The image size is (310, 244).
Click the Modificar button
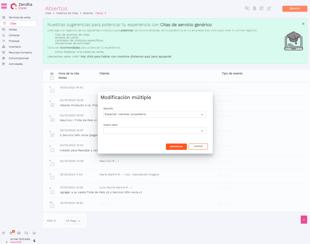(x=176, y=146)
